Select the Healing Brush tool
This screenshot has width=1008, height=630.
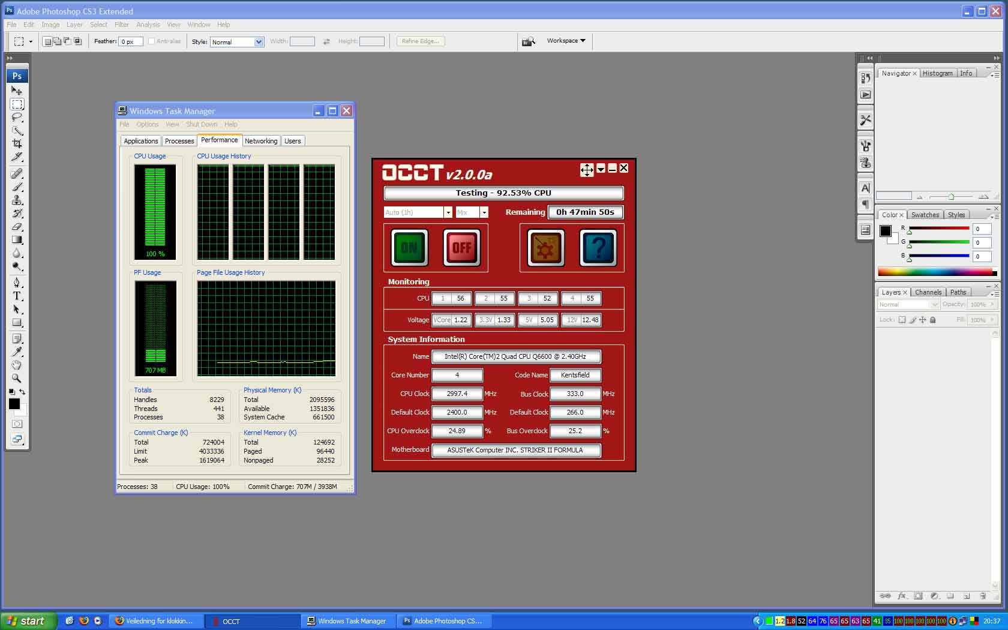pos(17,174)
